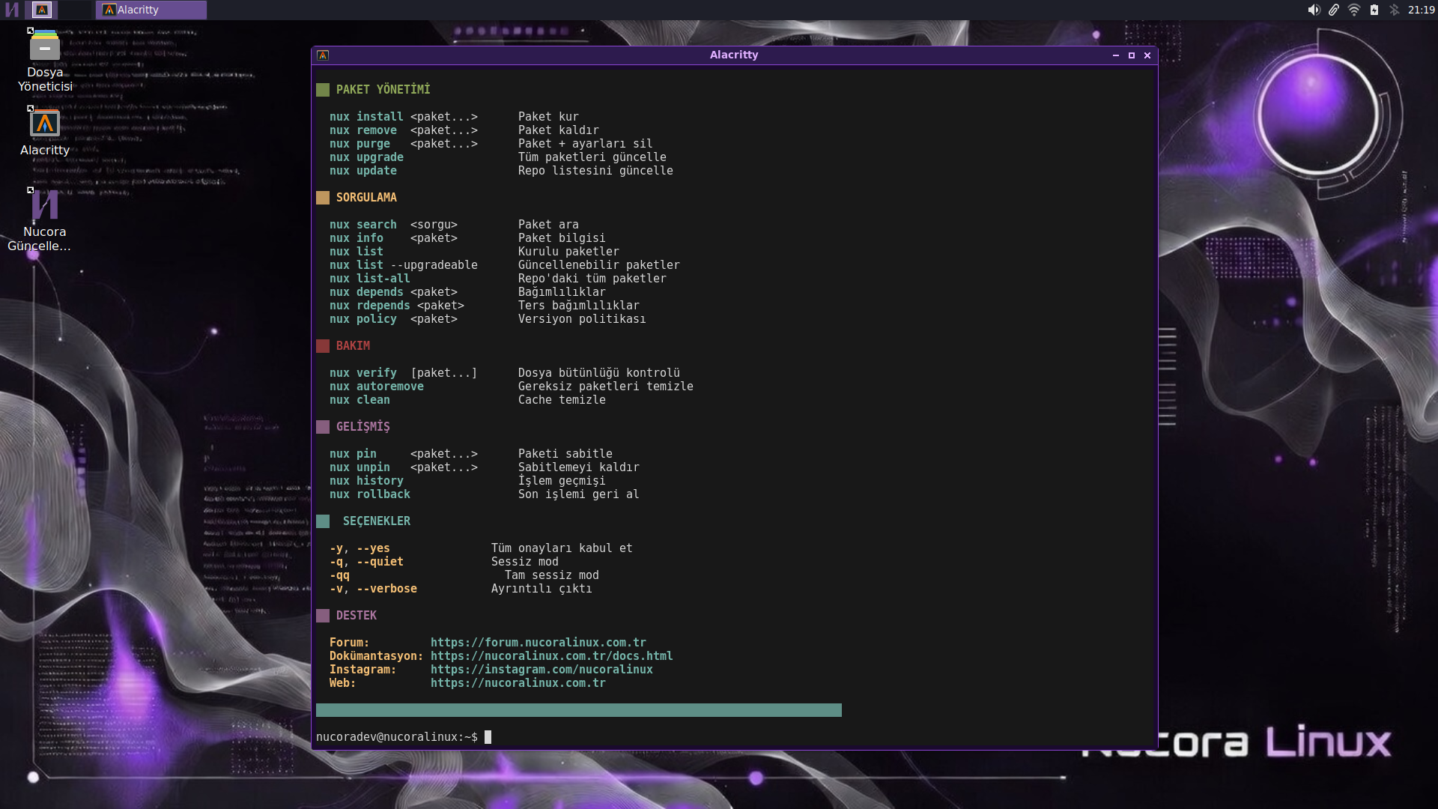Screen dimensions: 1438x809
Task: Open the Bluetooth tray icon
Action: click(x=1394, y=10)
